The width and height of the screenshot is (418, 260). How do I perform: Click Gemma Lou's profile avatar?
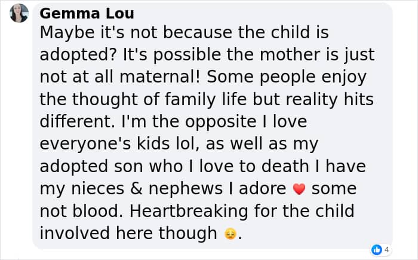pos(19,13)
